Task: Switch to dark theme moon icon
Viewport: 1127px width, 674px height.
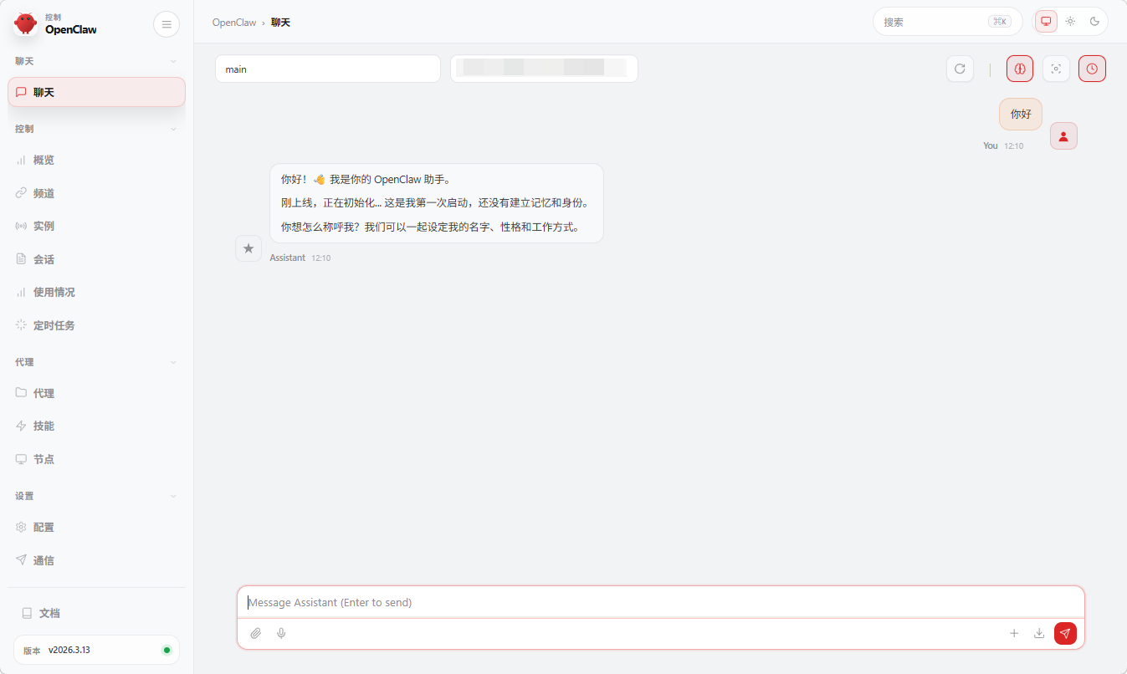Action: [x=1094, y=22]
